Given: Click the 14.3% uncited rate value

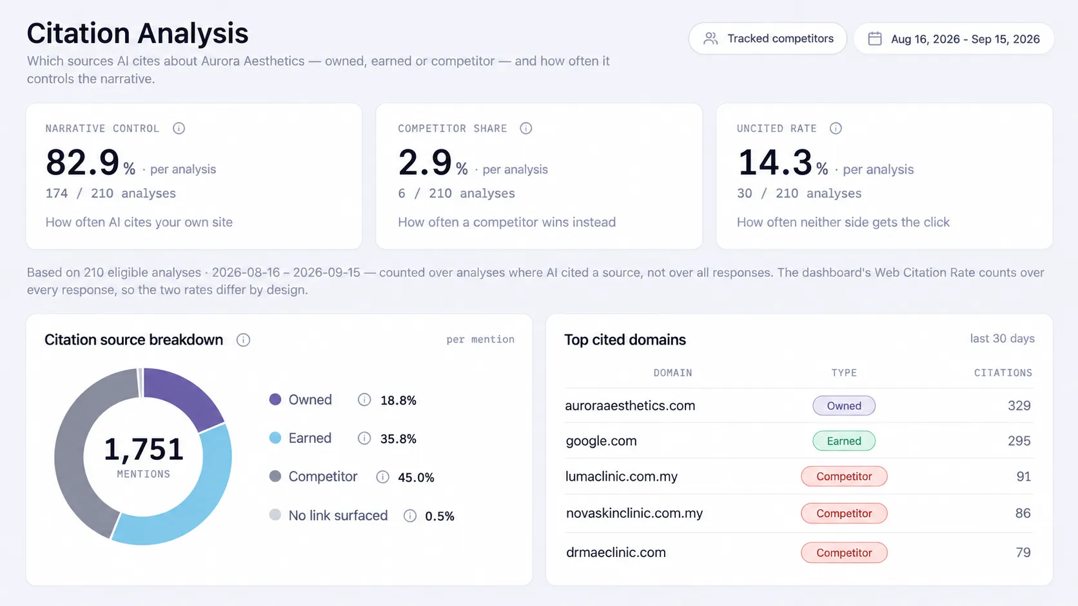Looking at the screenshot, I should 783,162.
